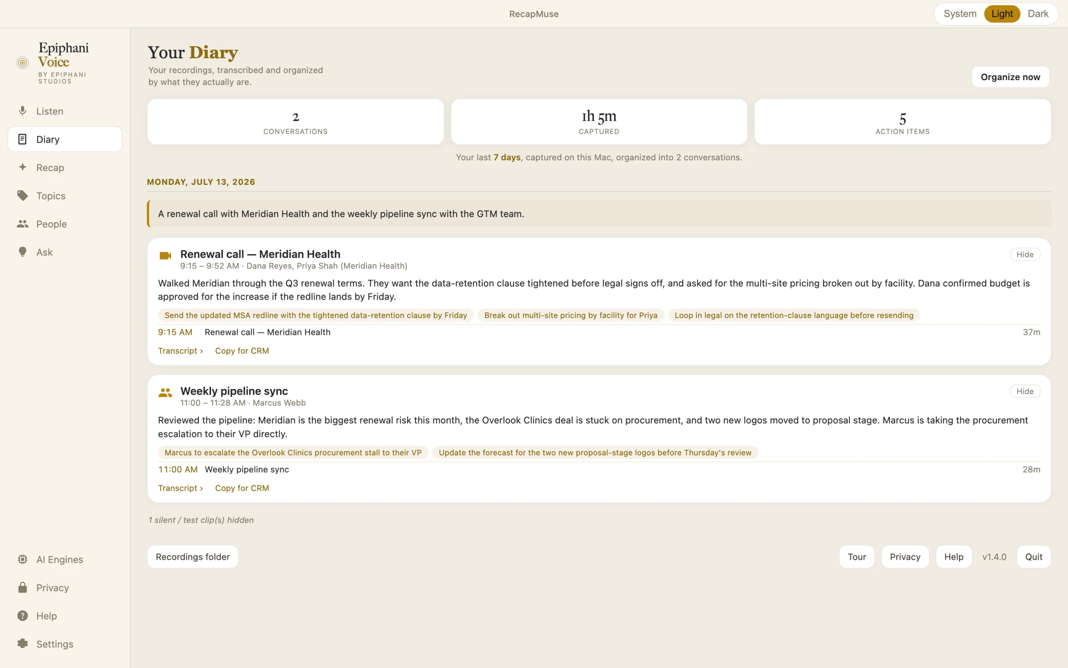Image resolution: width=1068 pixels, height=668 pixels.
Task: Click the '9:15 AM Renewal call — Meridian Health' recording row
Action: 599,332
